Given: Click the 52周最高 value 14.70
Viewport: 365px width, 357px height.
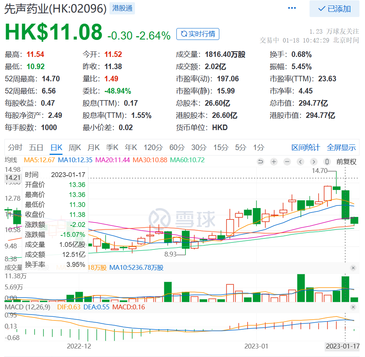Looking at the screenshot, I should [x=51, y=79].
